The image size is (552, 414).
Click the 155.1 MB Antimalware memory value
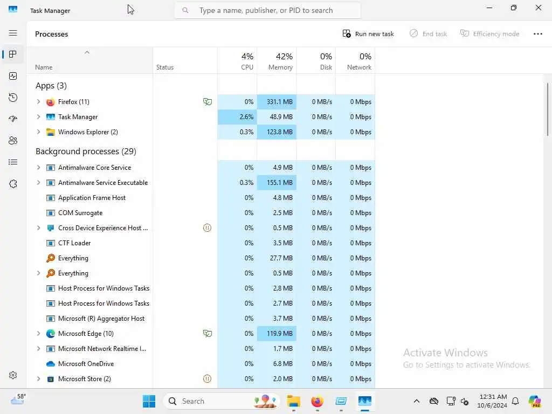click(277, 183)
